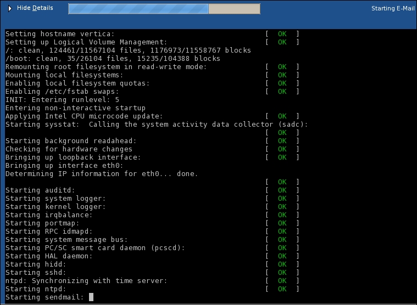The height and width of the screenshot is (305, 417).
Task: Click 'Starting HAL daemon:' line
Action: [x=49, y=256]
